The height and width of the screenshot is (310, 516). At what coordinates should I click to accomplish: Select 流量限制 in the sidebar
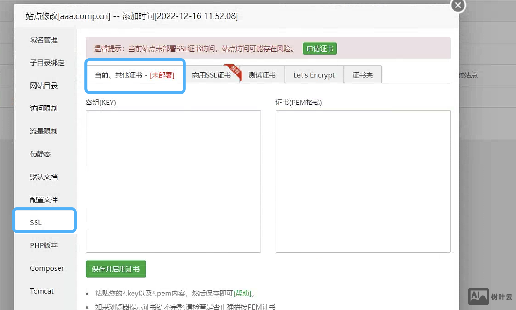coord(44,131)
